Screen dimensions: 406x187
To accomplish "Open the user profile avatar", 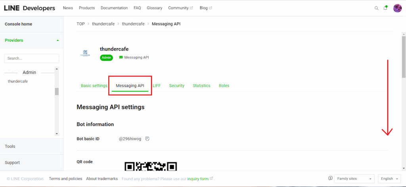I will coord(397,8).
